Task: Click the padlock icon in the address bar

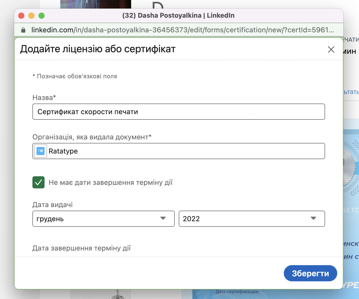Action: pyautogui.click(x=23, y=30)
